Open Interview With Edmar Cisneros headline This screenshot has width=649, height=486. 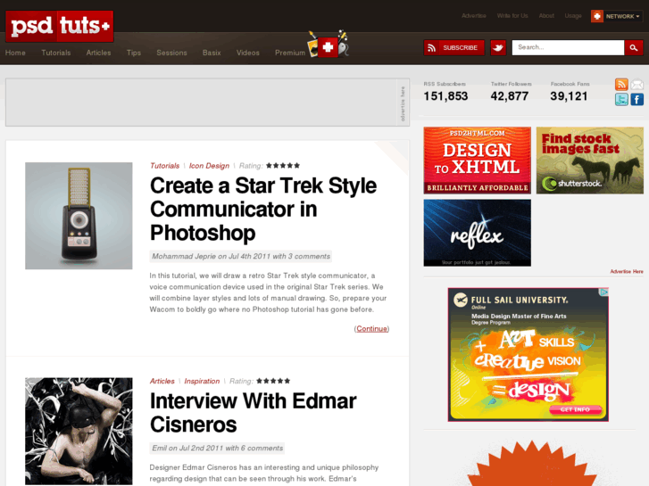click(254, 413)
